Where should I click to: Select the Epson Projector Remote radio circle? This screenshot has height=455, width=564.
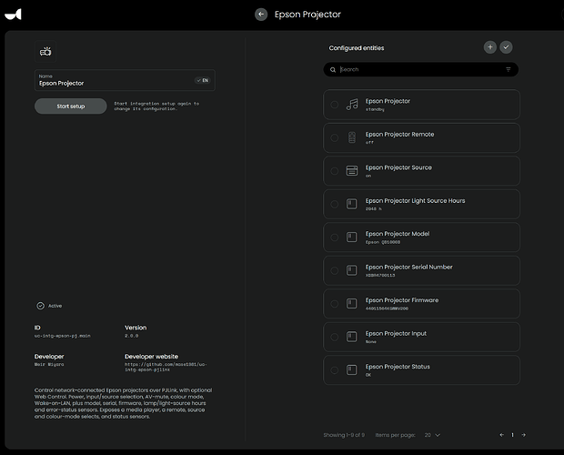[335, 137]
